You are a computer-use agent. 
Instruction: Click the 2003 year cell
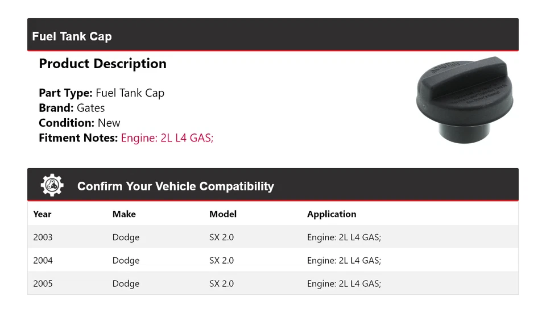(43, 237)
